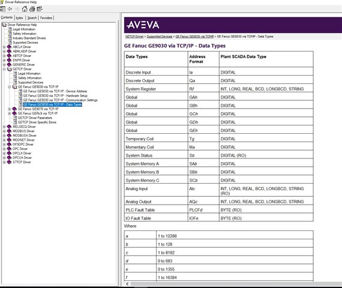Go back with the Back arrow icon
342x288 pixels.
[10, 9]
